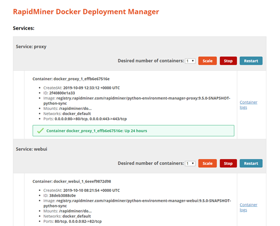Stop the proxy service
The image size is (280, 226).
[228, 61]
